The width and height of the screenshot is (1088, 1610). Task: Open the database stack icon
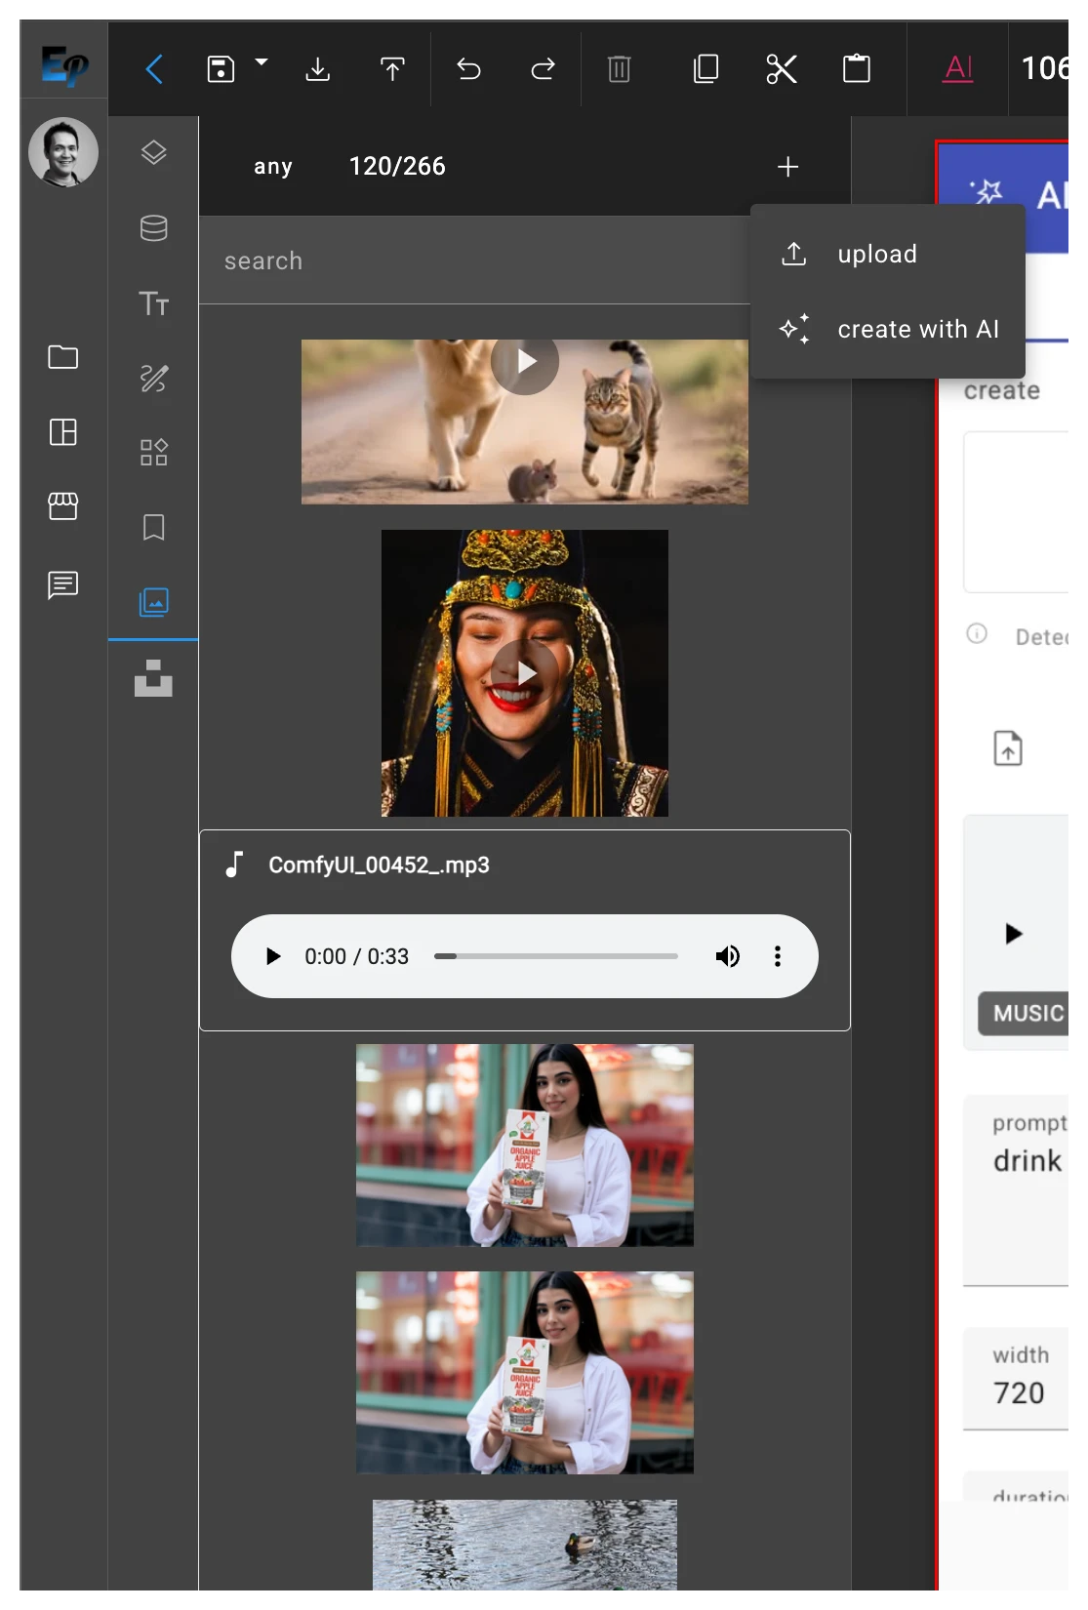[x=153, y=228]
